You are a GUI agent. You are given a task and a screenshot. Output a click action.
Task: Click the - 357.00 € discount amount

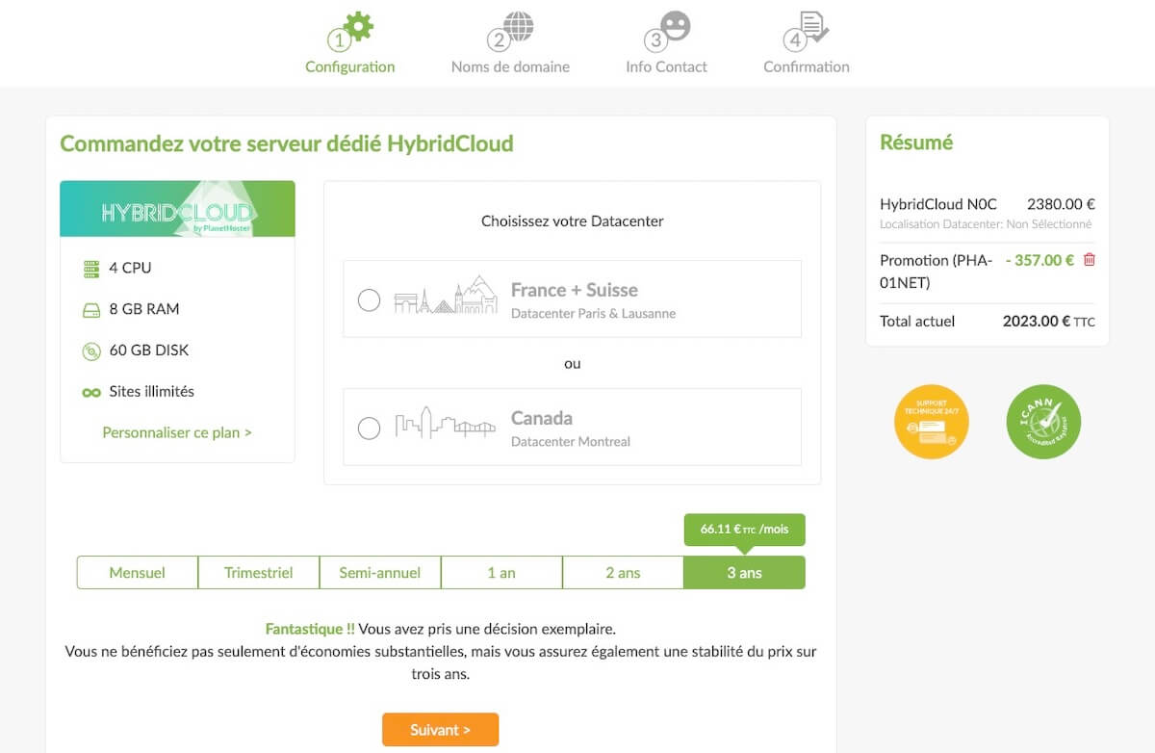(x=1039, y=260)
